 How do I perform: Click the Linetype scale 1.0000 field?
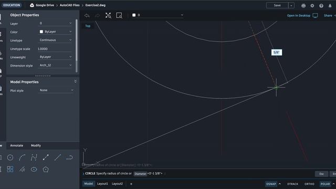tap(55, 49)
